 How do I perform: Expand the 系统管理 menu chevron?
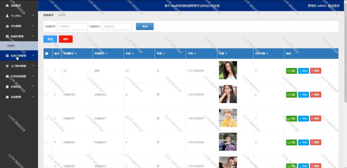33,97
